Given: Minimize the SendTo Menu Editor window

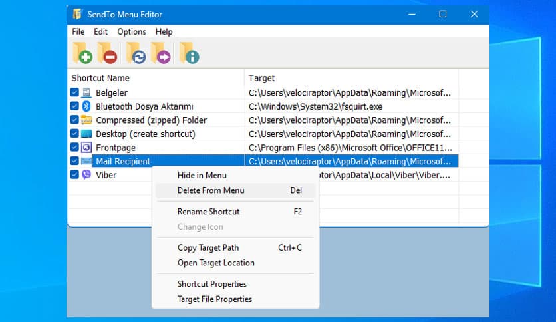Looking at the screenshot, I should 412,14.
